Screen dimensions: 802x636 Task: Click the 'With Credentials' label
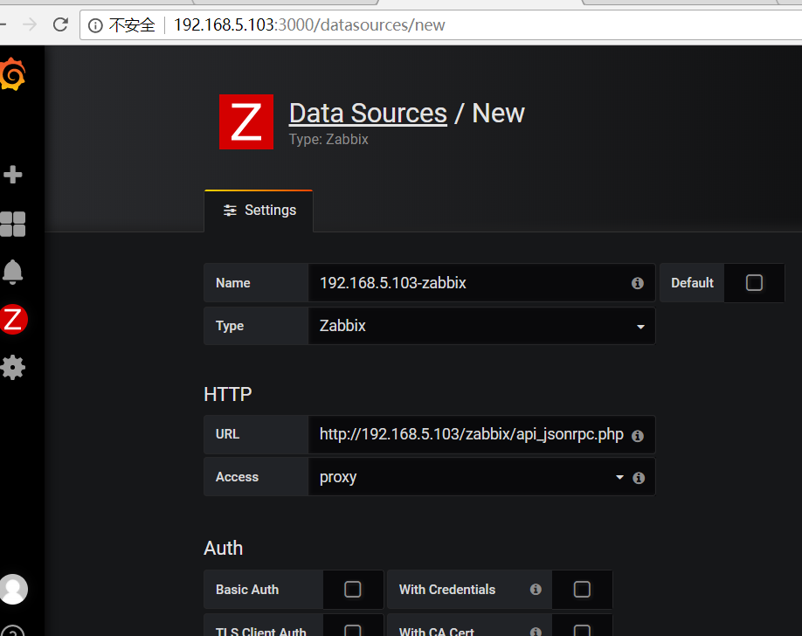click(x=447, y=590)
